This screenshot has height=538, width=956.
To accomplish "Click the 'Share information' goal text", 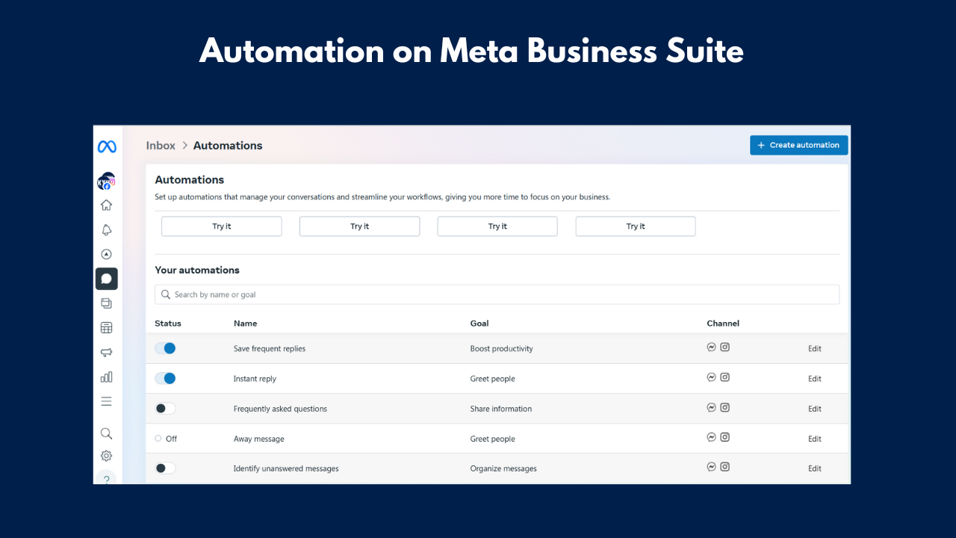I will tap(501, 409).
